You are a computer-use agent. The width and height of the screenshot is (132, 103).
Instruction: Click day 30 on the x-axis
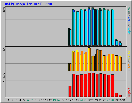click(x=120, y=100)
